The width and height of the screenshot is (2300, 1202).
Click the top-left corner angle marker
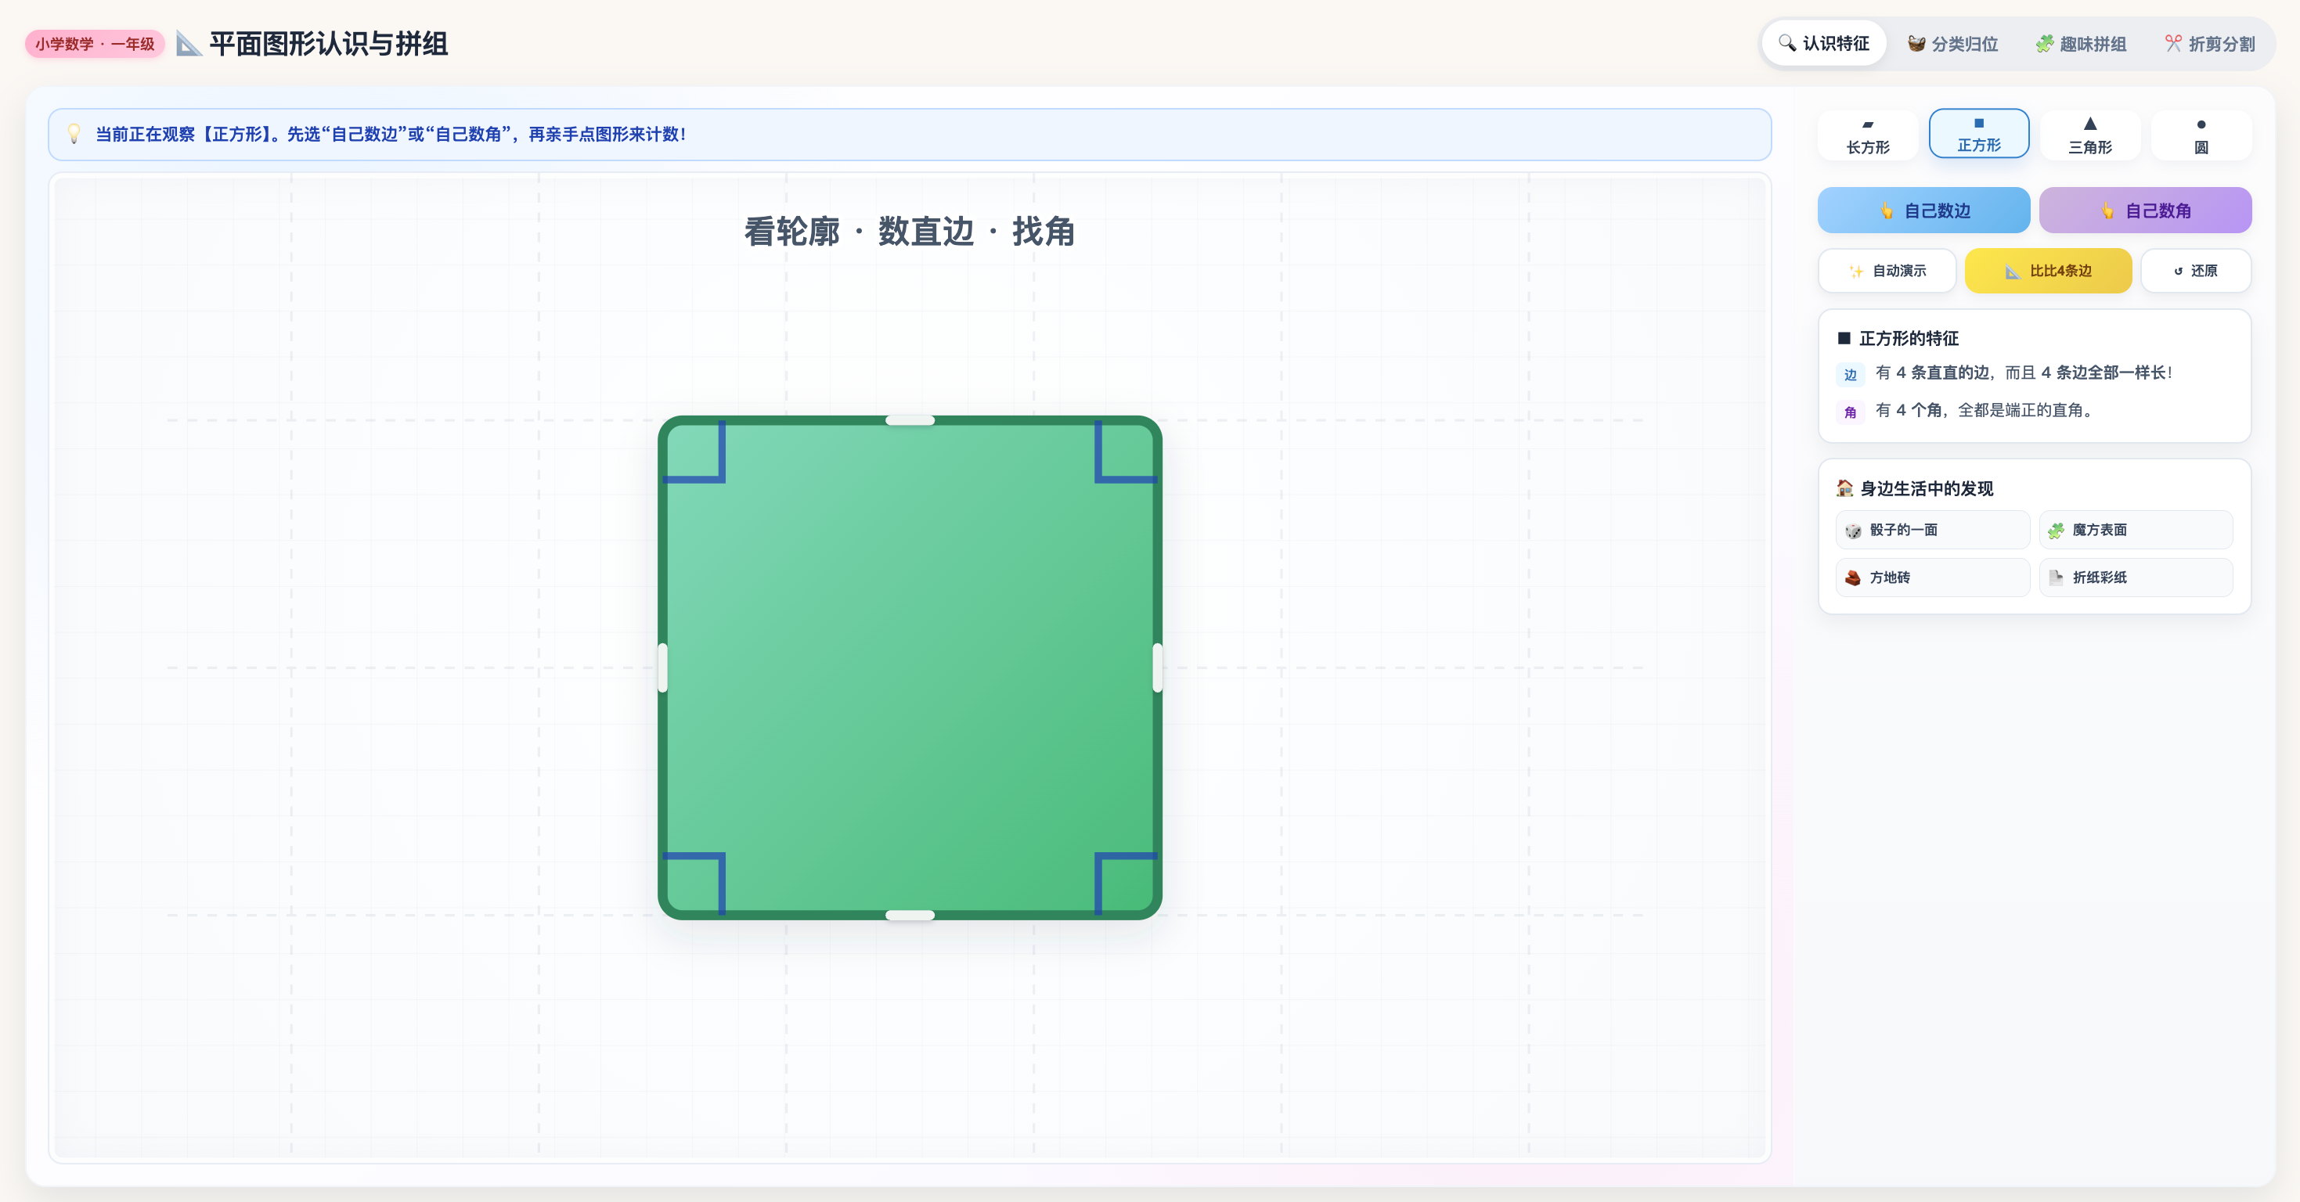click(x=694, y=452)
